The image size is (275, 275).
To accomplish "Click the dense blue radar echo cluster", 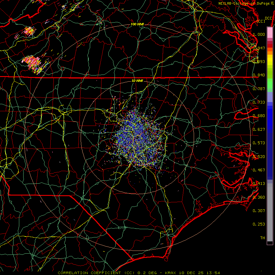I will point(138,138).
